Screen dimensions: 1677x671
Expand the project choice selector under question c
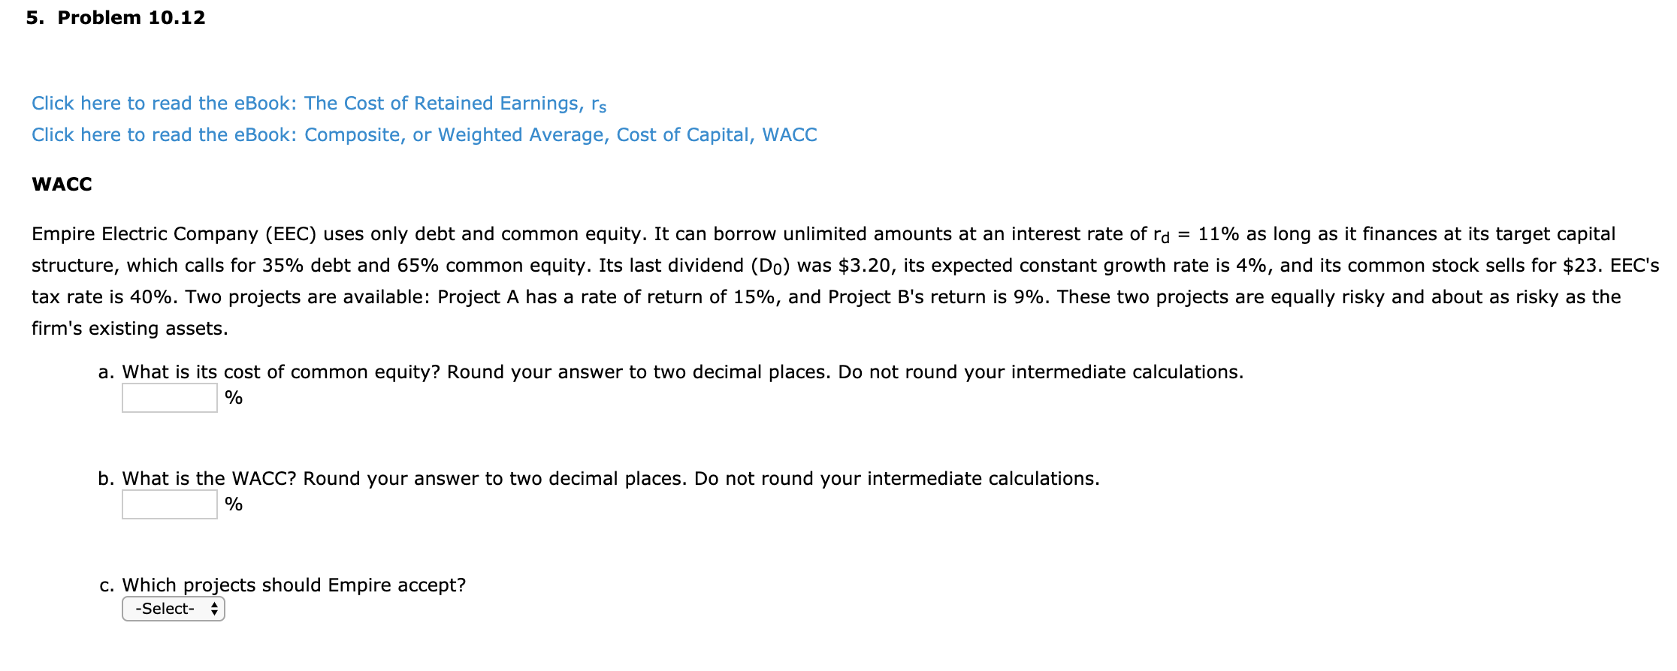coord(172,609)
